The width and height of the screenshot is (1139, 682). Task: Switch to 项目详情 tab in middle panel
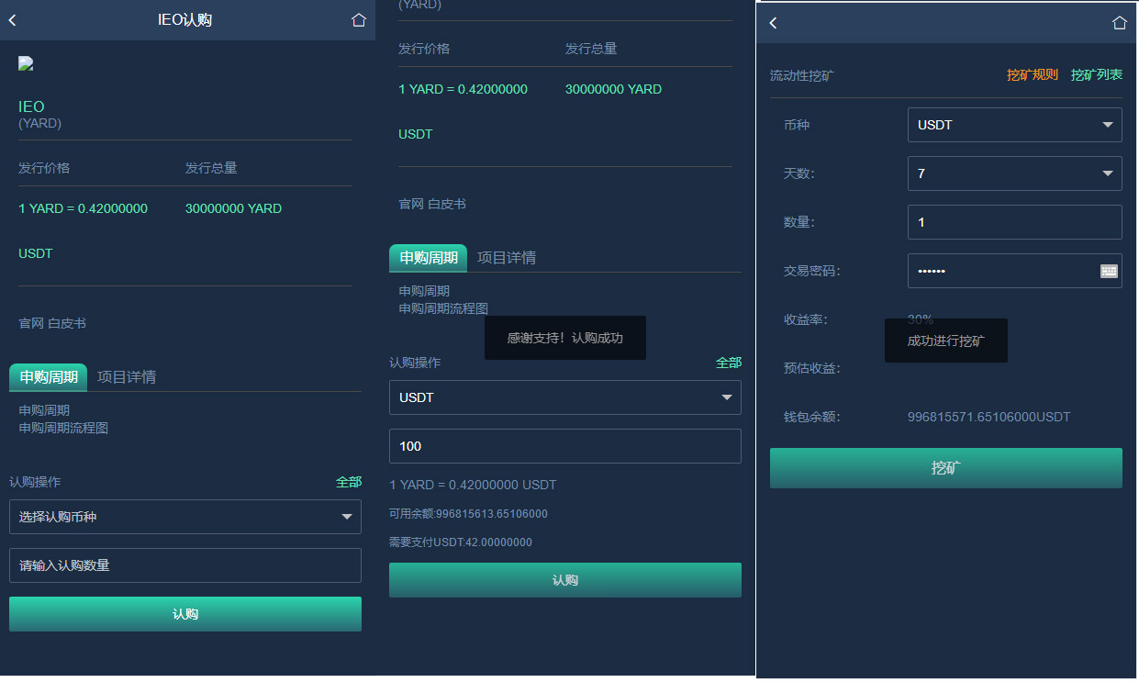pyautogui.click(x=507, y=258)
